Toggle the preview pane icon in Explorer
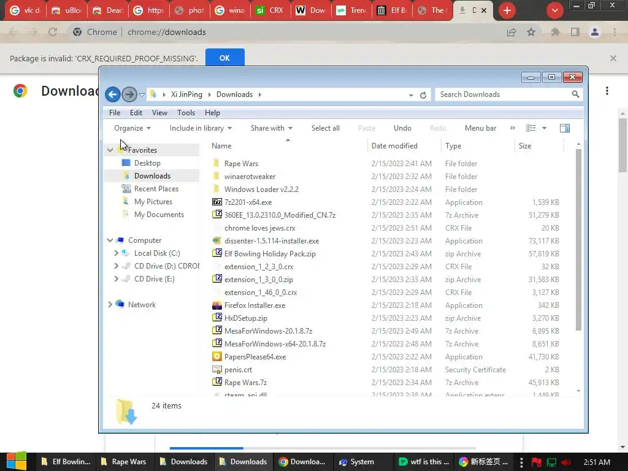628x471 pixels. coord(564,128)
